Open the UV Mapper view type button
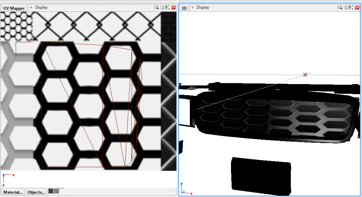The image size is (362, 197). [x=14, y=7]
